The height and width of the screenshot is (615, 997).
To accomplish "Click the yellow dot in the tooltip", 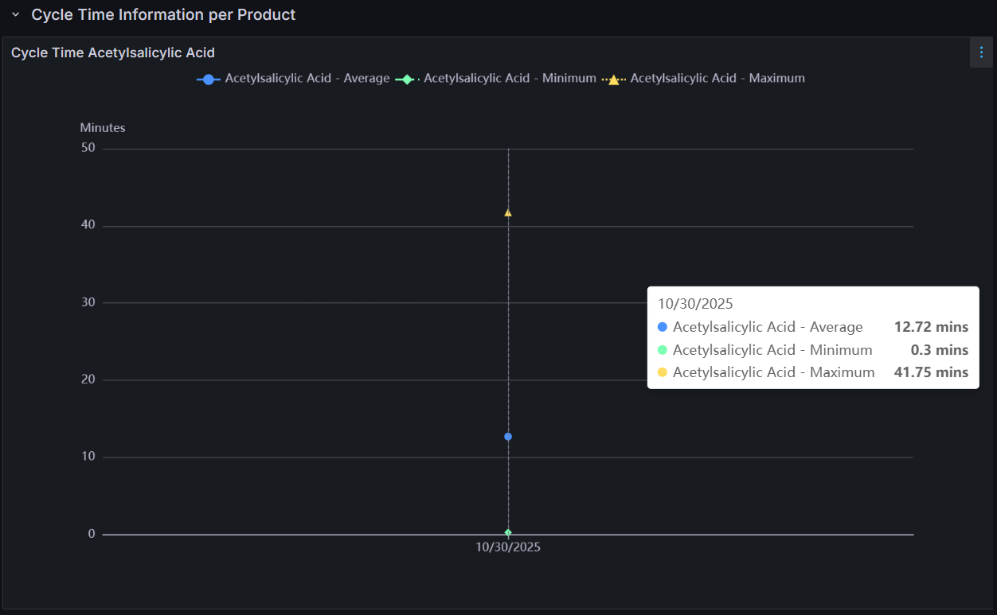I will [663, 372].
